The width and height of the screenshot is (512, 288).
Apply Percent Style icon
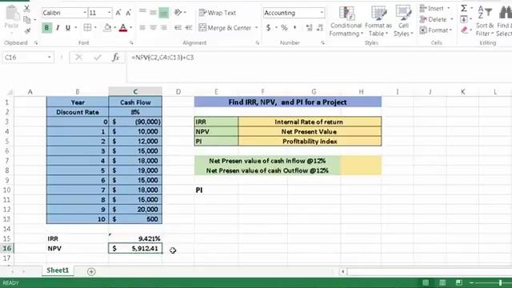pyautogui.click(x=284, y=28)
